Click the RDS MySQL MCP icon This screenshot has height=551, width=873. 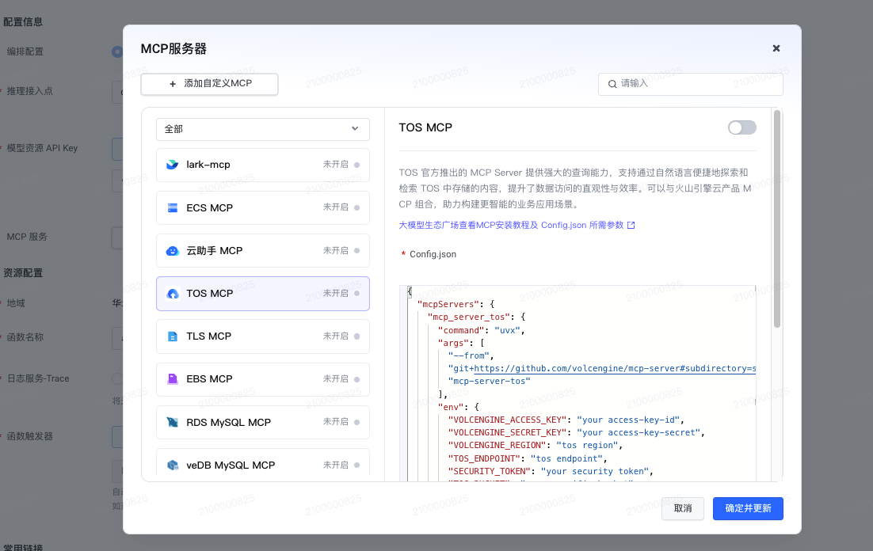173,423
